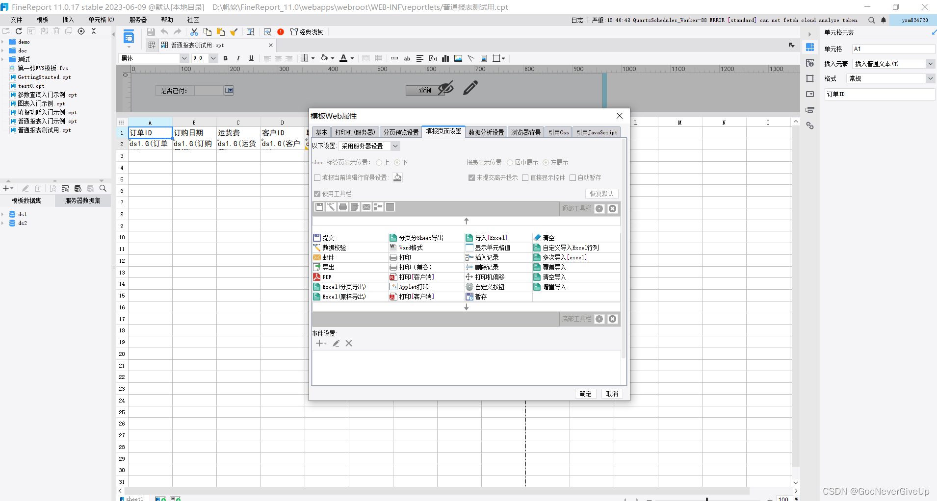Click the underline formatting icon
The width and height of the screenshot is (937, 501).
pyautogui.click(x=251, y=58)
